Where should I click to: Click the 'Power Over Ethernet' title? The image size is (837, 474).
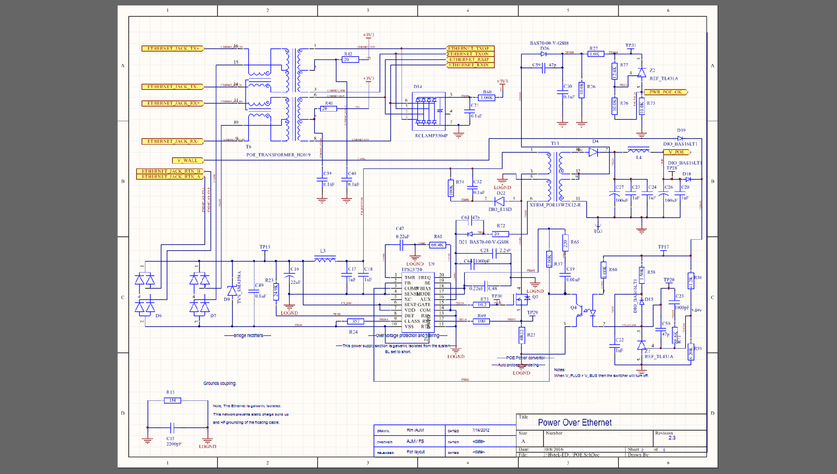[x=575, y=423]
